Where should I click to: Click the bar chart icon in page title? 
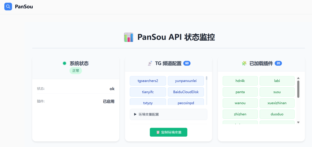(129, 37)
